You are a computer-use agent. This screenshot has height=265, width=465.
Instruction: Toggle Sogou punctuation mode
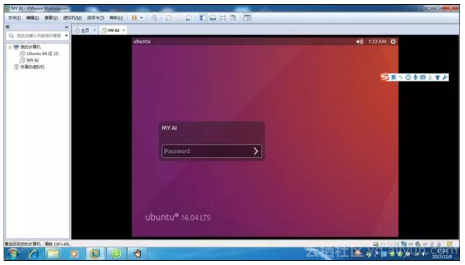click(x=401, y=78)
